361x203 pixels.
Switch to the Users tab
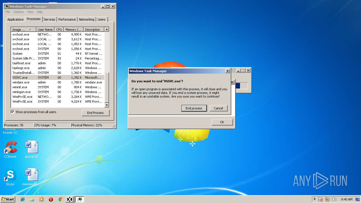(x=102, y=19)
